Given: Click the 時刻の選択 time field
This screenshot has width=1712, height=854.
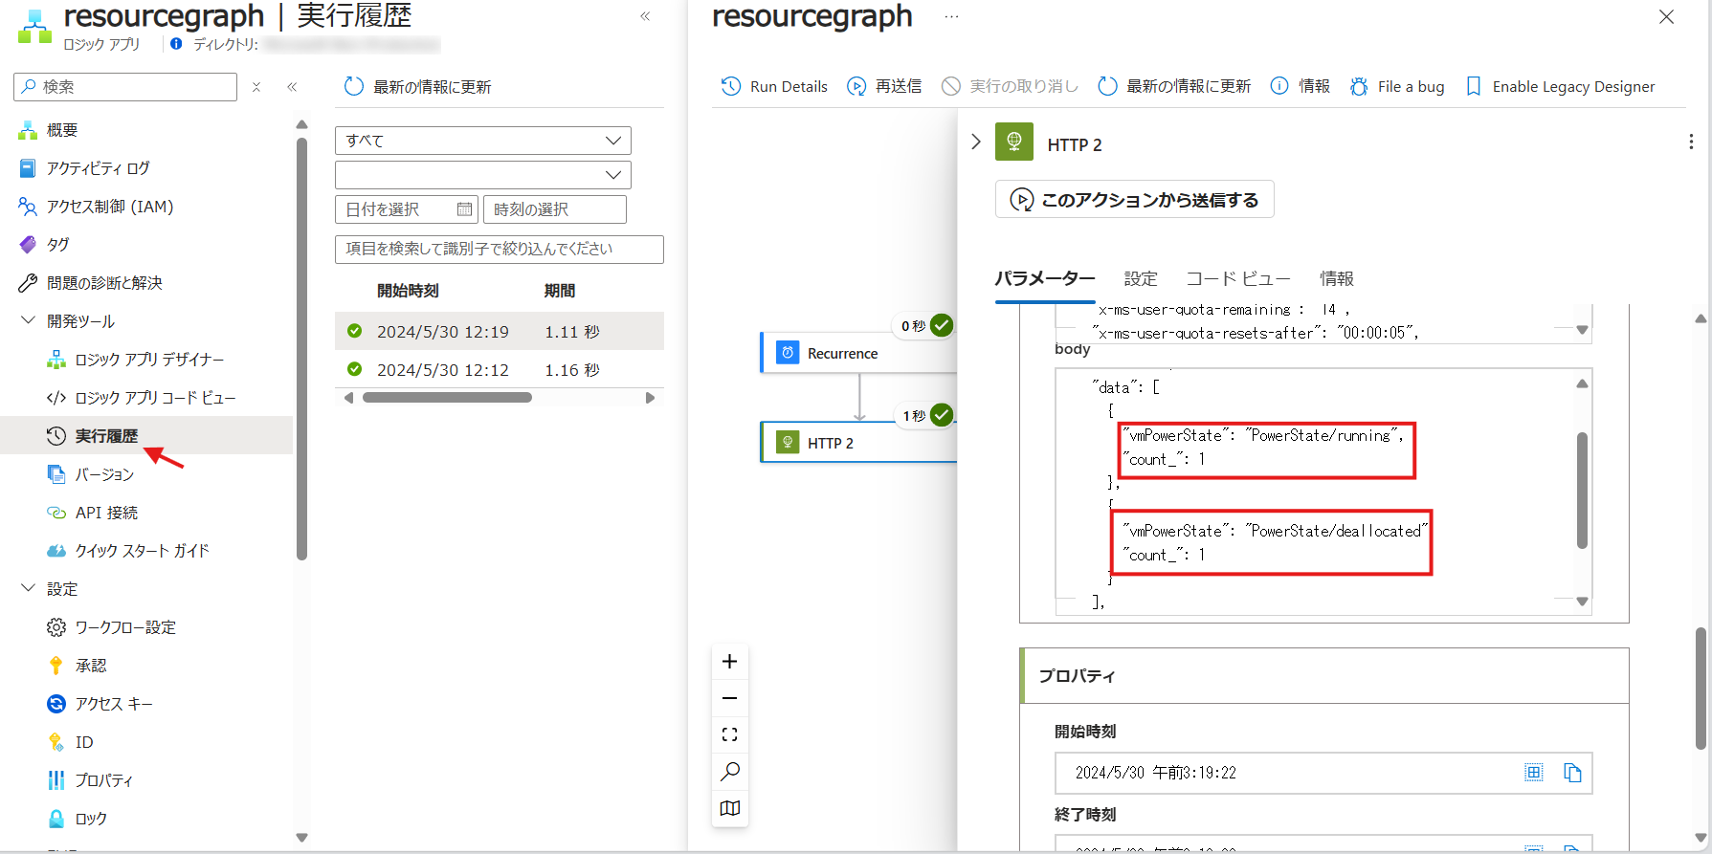Looking at the screenshot, I should click(555, 209).
